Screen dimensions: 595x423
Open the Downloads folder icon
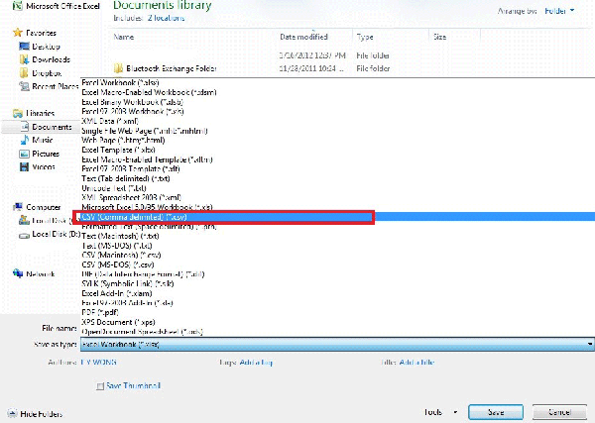point(24,59)
